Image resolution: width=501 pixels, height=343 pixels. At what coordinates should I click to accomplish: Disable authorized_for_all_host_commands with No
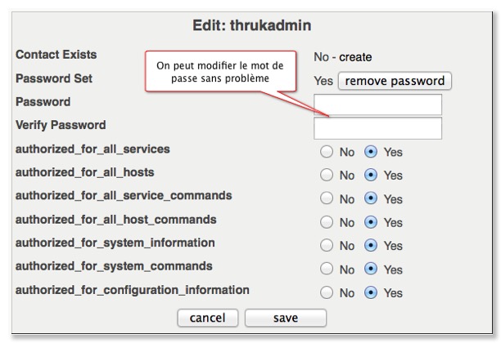pos(326,222)
